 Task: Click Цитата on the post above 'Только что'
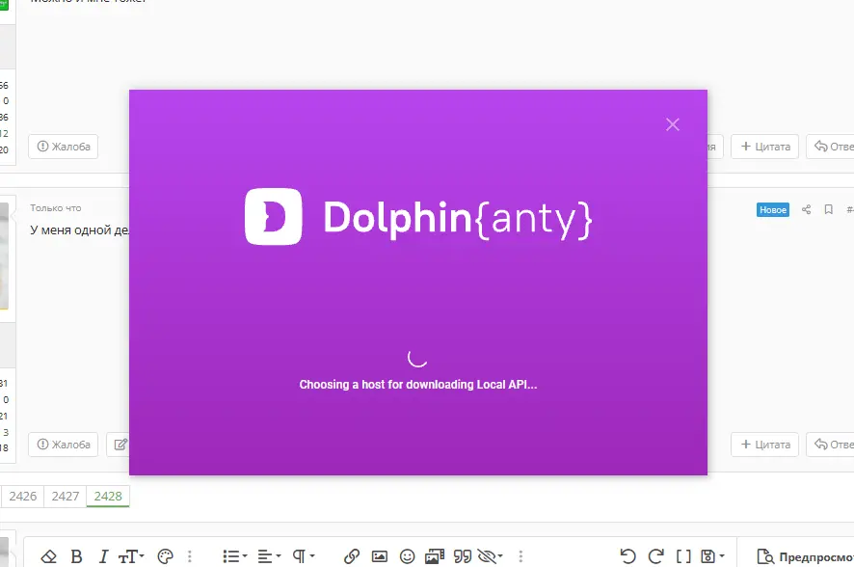(764, 147)
